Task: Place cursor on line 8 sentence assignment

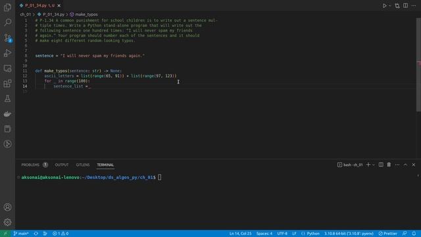Action: point(90,55)
